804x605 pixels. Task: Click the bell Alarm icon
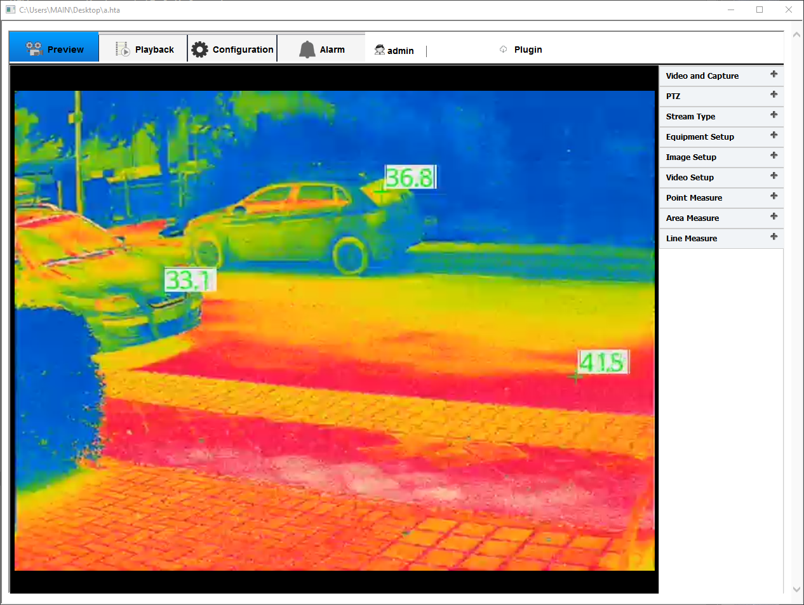(307, 50)
